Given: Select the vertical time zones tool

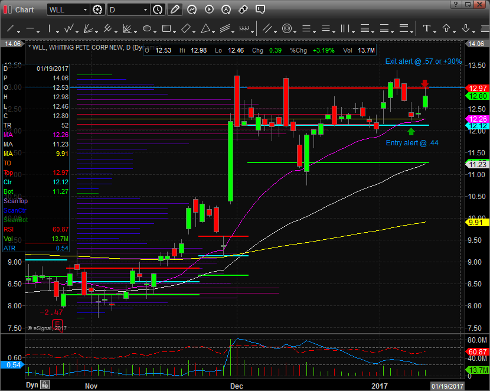Looking at the screenshot, I should pos(345,29).
